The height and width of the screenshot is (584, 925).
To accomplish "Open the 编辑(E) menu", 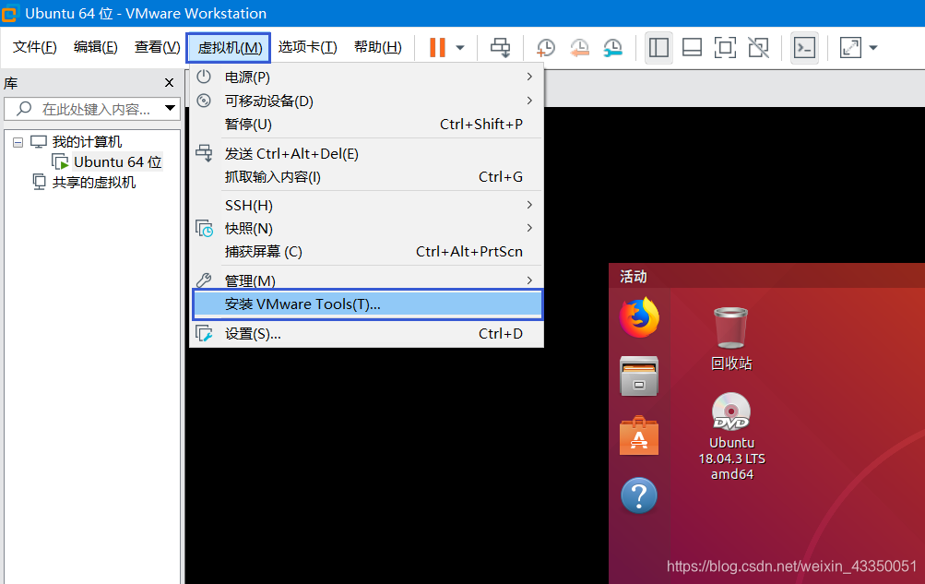I will 96,47.
